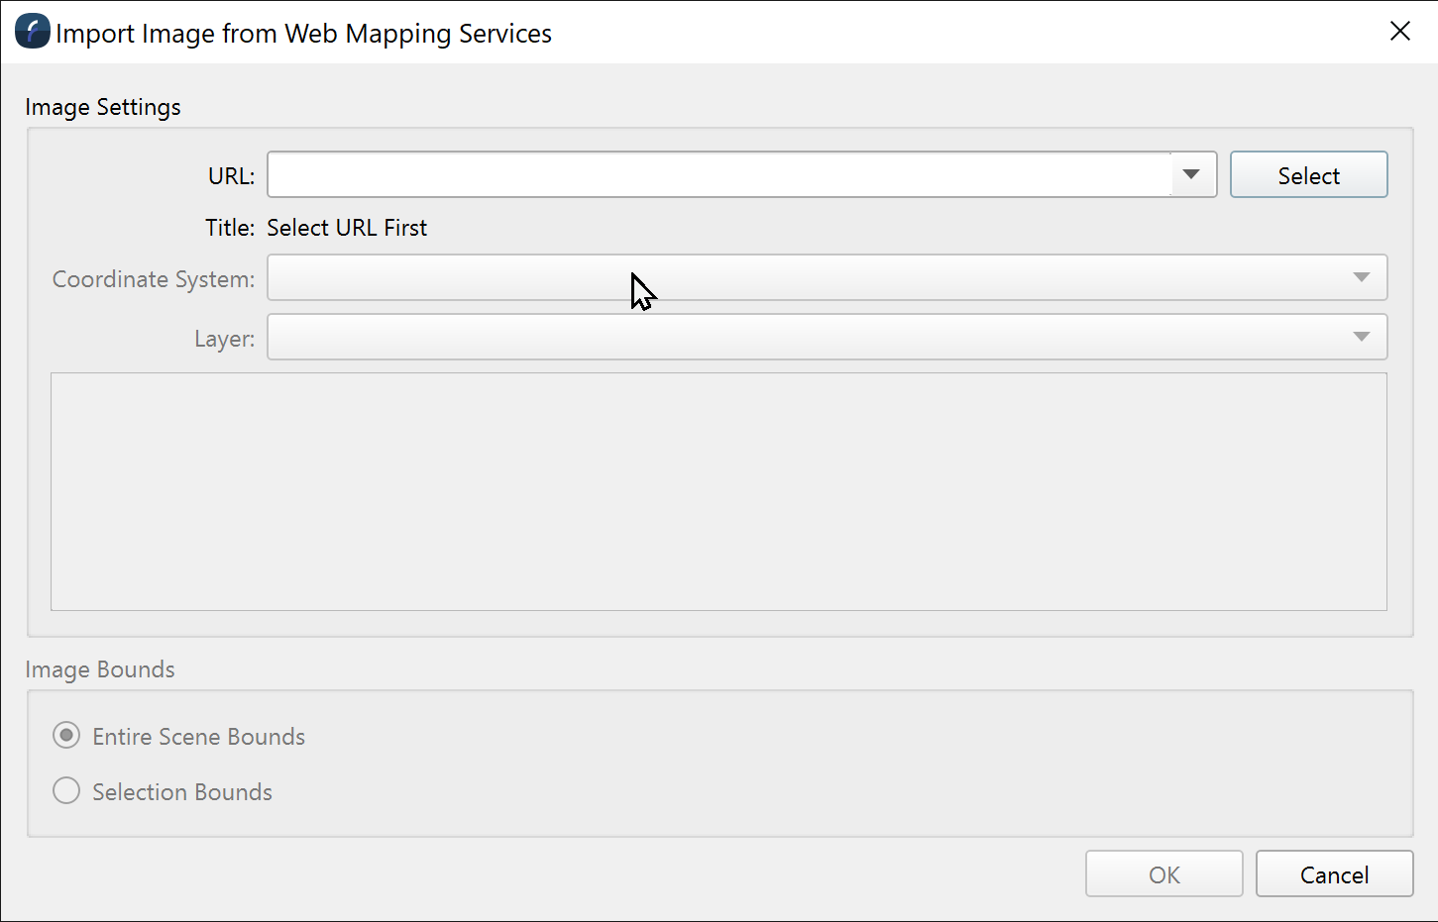Confirm with the OK button

click(x=1163, y=874)
